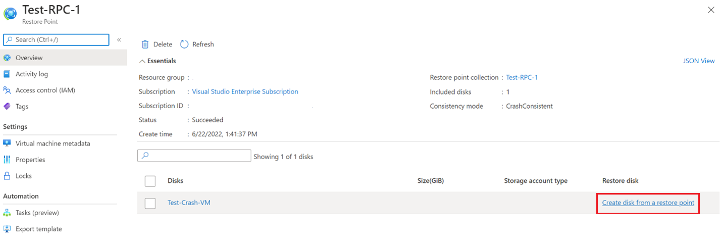Screen dimensions: 722x239
Task: Check the Test-Crash-VM disk row checkbox
Action: coord(150,203)
